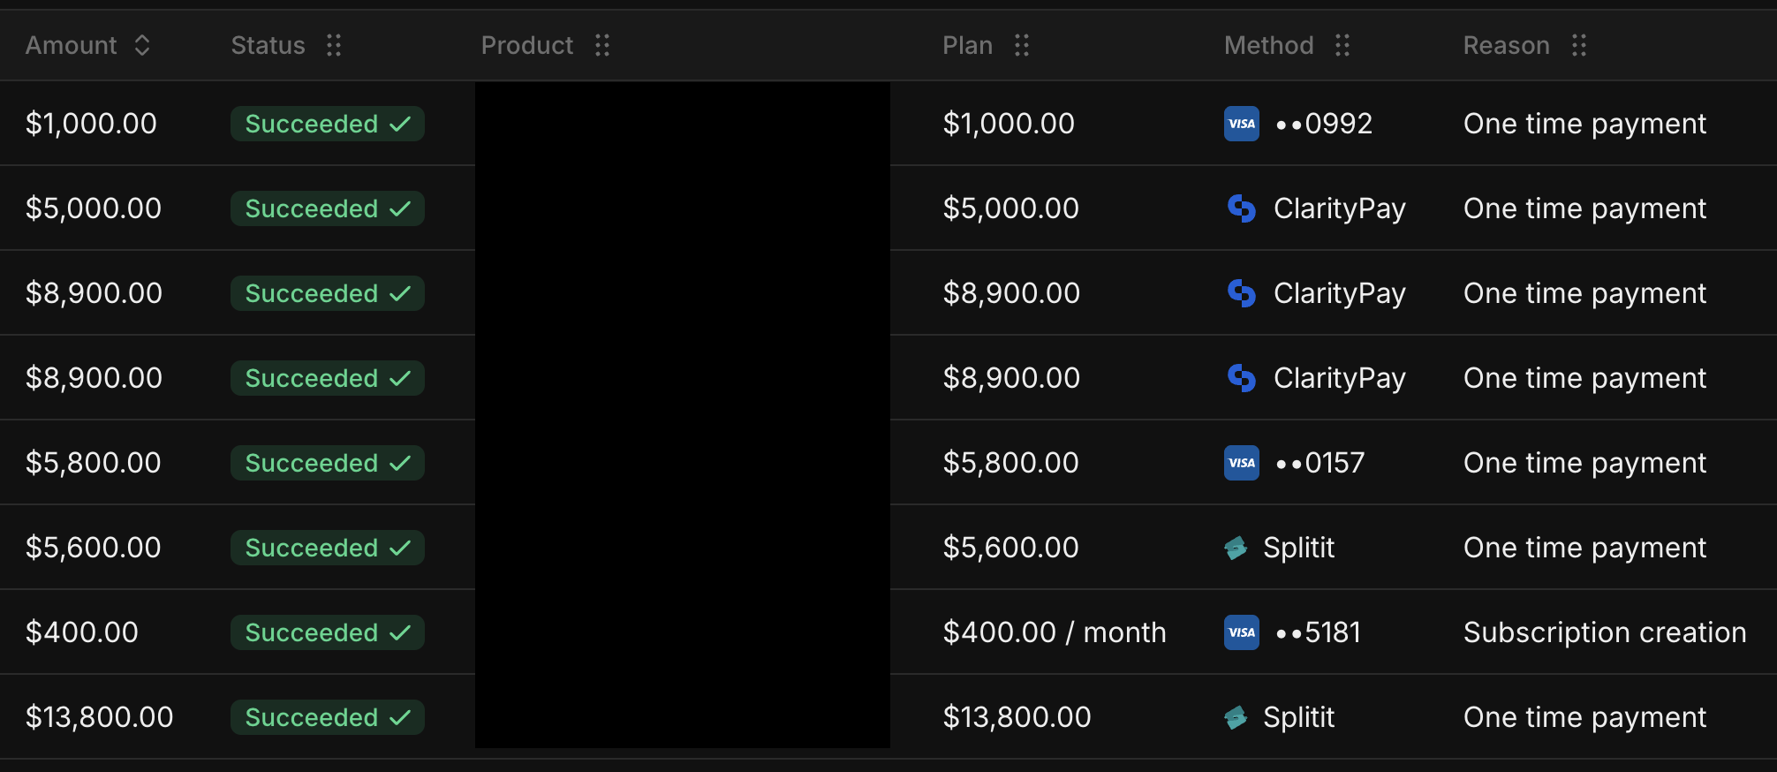Click the $13,800.00 plan cell
Image resolution: width=1777 pixels, height=772 pixels.
tap(1017, 717)
